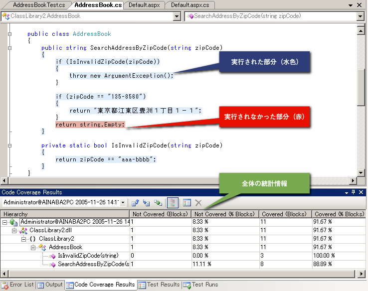The width and height of the screenshot is (368, 291).
Task: Click the editor vertical scroll down arrow
Action: click(361, 173)
